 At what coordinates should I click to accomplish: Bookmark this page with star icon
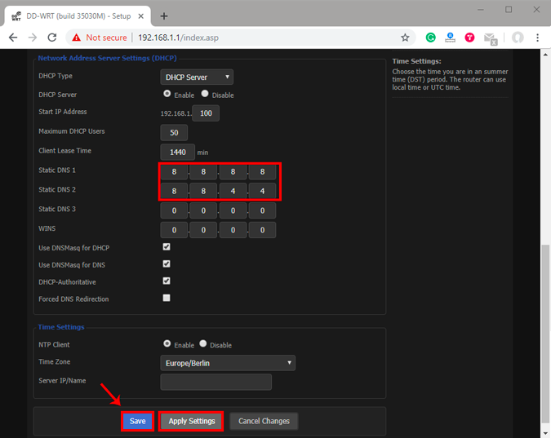click(405, 38)
